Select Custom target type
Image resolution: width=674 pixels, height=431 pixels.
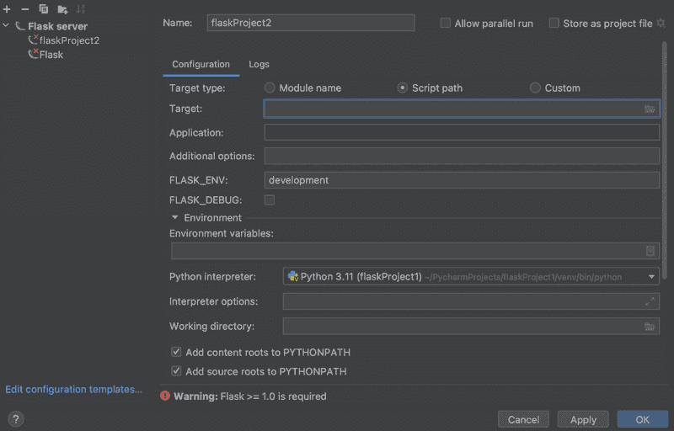coord(535,88)
